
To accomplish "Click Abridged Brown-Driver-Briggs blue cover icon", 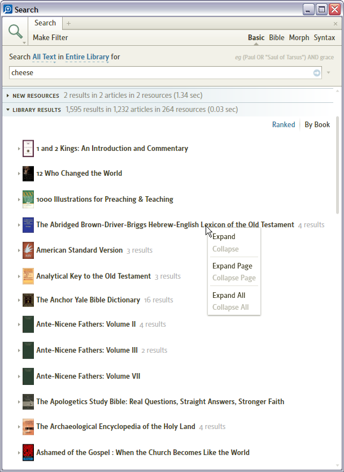I will point(28,225).
